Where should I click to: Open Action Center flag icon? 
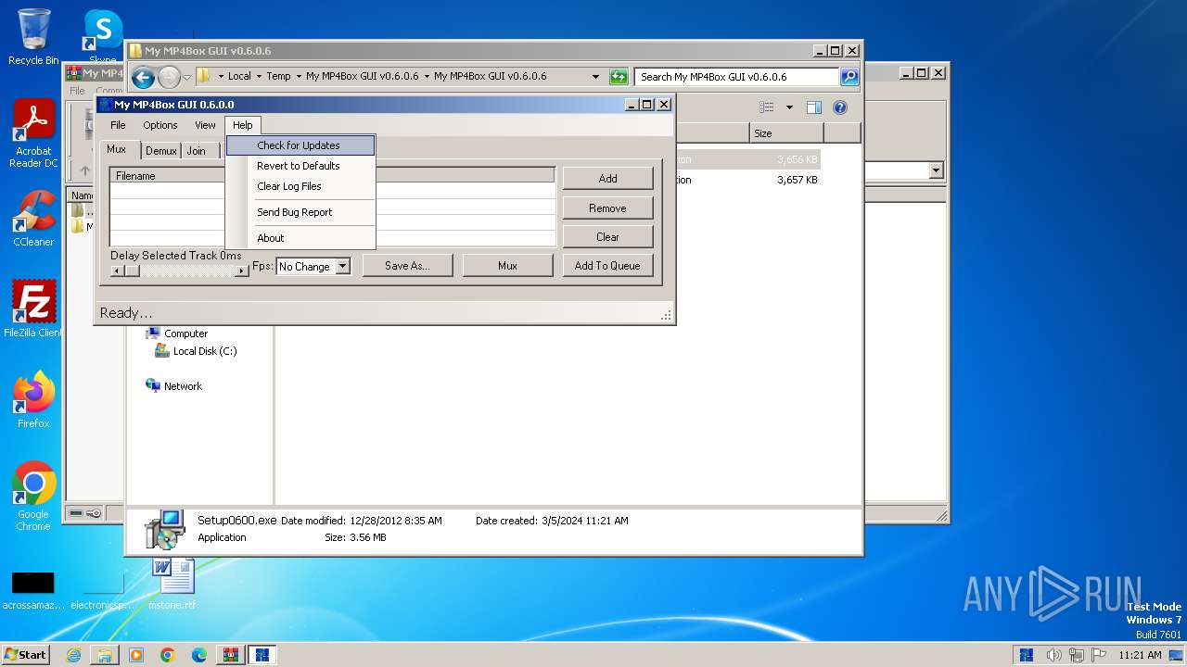tap(1098, 655)
